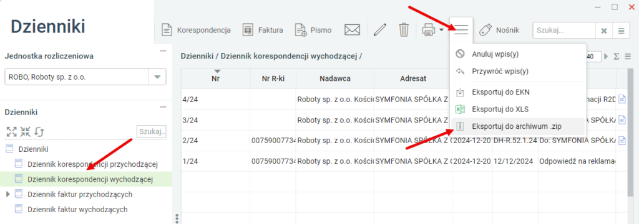
Task: Create a new Pismo document
Action: pos(313,30)
